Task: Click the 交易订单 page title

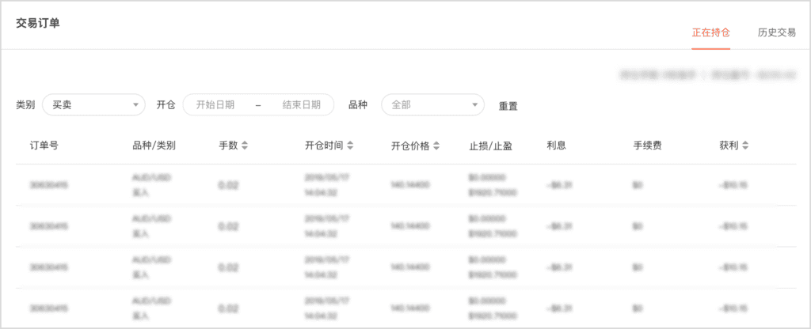Action: click(38, 23)
